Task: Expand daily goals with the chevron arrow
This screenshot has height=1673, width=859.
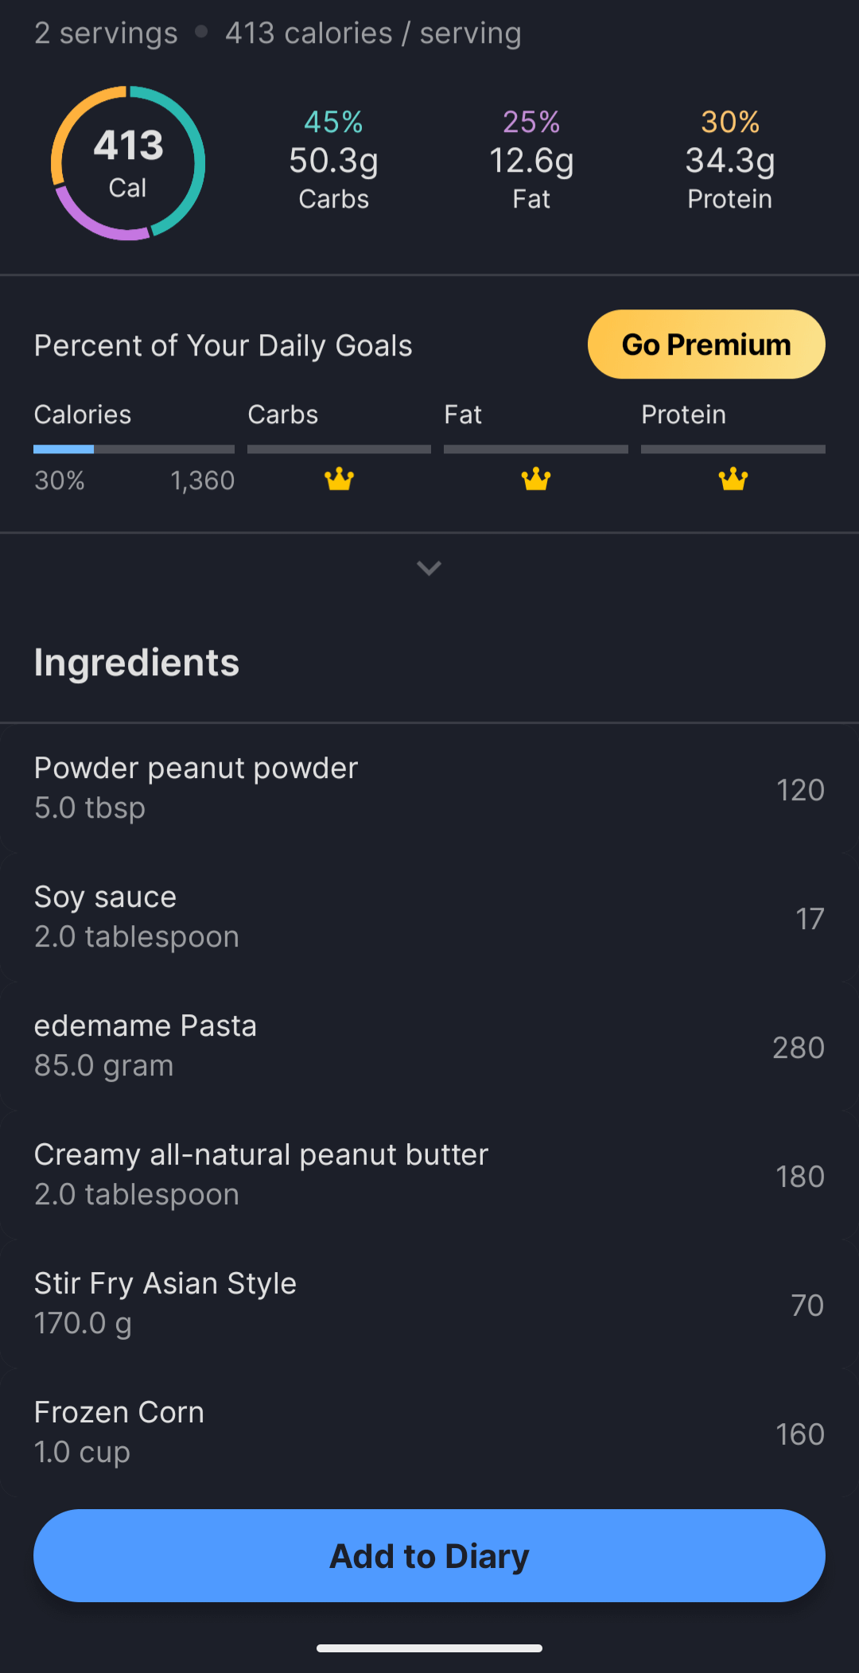Action: [x=429, y=568]
